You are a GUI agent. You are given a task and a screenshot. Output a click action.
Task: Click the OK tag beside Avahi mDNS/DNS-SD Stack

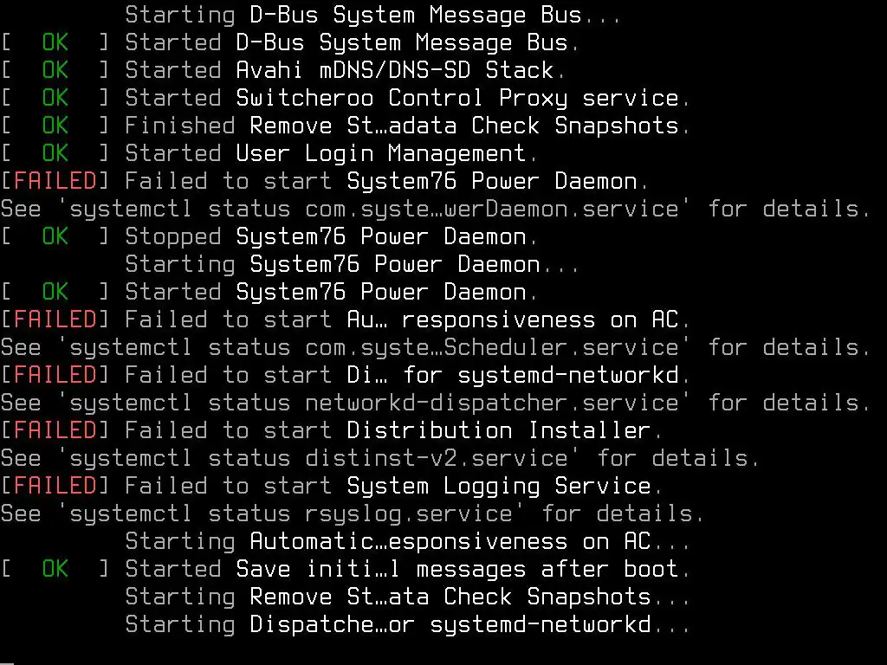pyautogui.click(x=55, y=70)
